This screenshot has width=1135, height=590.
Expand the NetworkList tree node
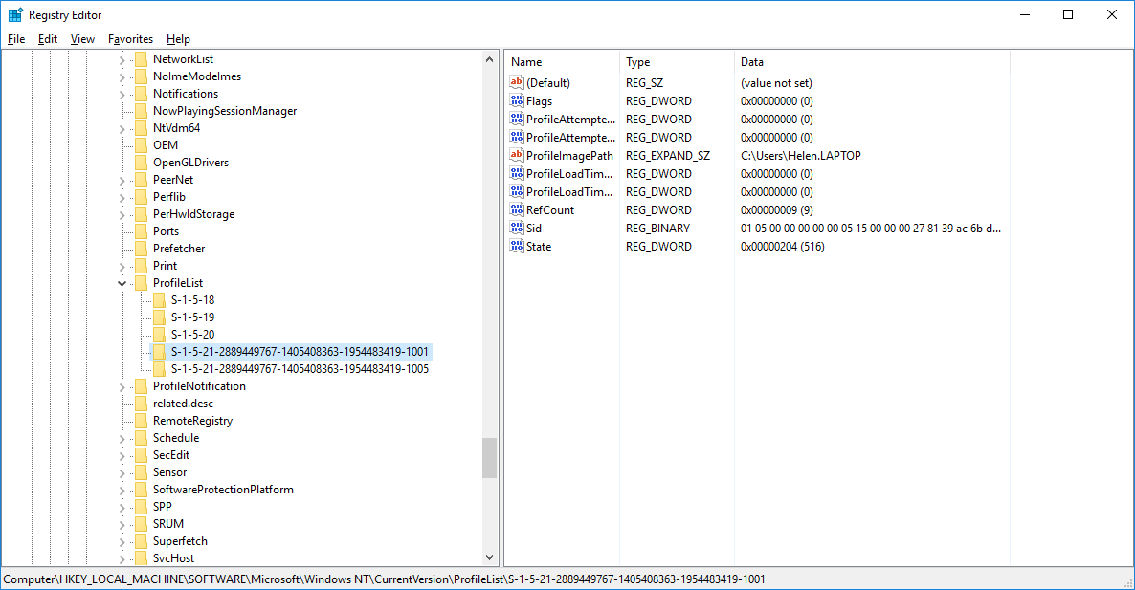122,60
